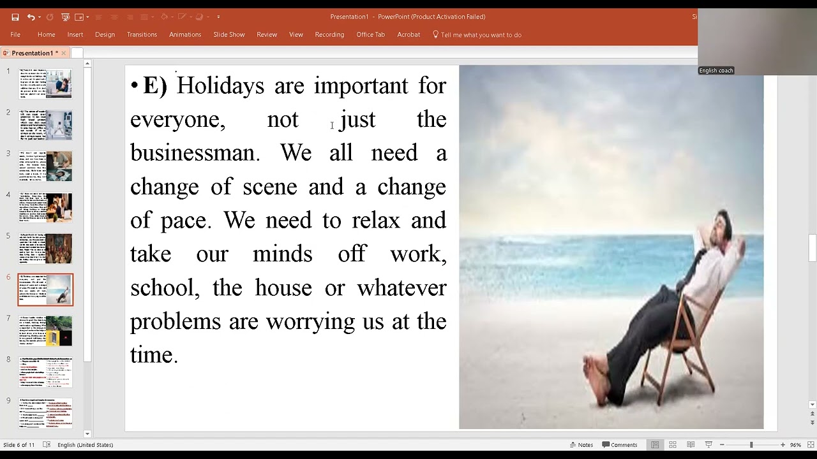Open the Slide Show ribbon tab
The image size is (817, 459).
[x=229, y=34]
